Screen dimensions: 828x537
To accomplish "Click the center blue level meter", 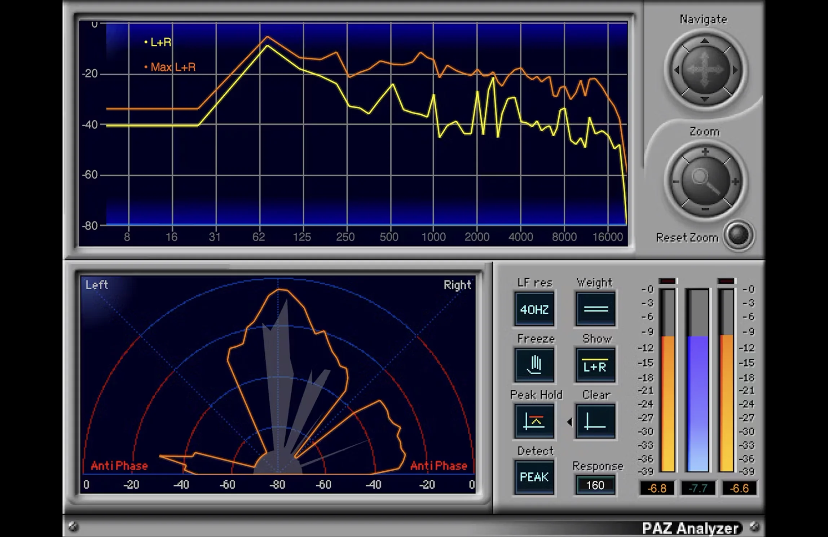I will point(698,380).
